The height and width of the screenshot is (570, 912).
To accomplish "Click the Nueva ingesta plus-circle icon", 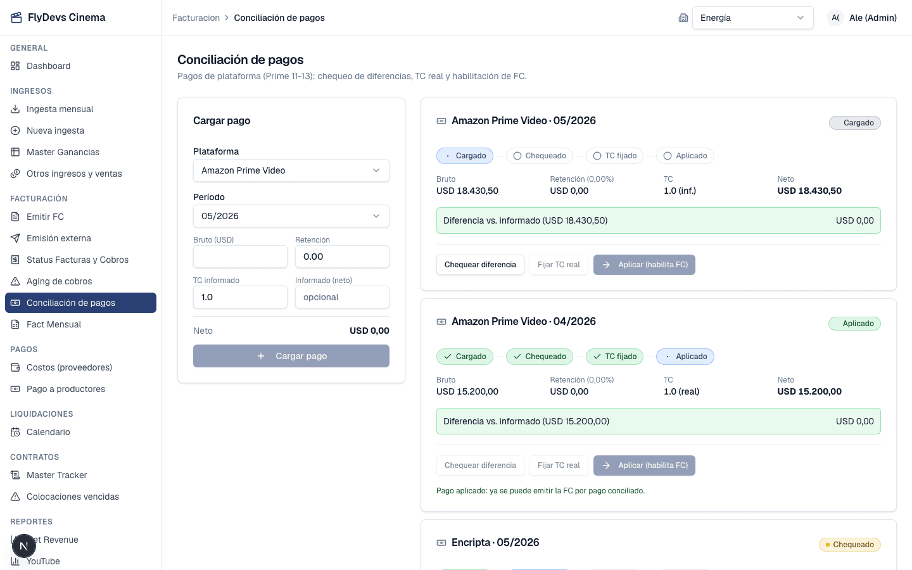I will tap(15, 130).
